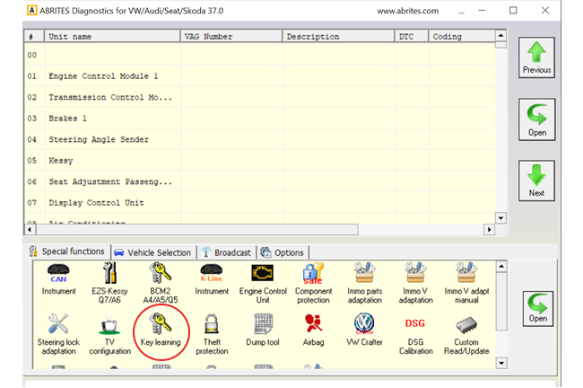Select Display Control Unit row
Screen dimensions: 583x388
(260, 203)
